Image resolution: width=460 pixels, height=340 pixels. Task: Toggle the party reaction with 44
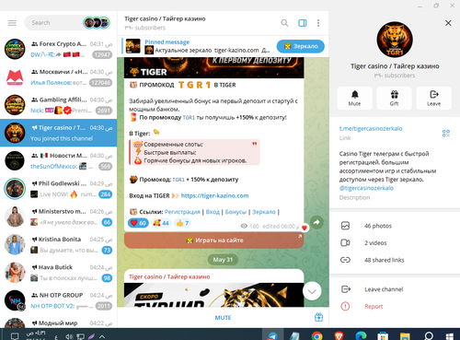coord(161,223)
